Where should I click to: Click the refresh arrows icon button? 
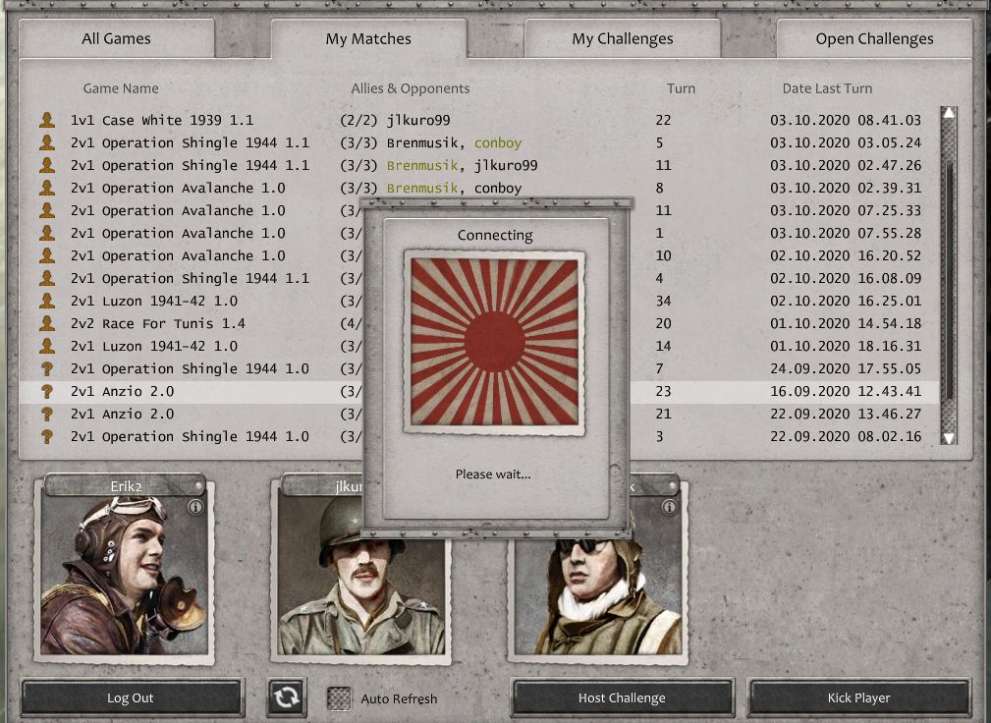287,697
